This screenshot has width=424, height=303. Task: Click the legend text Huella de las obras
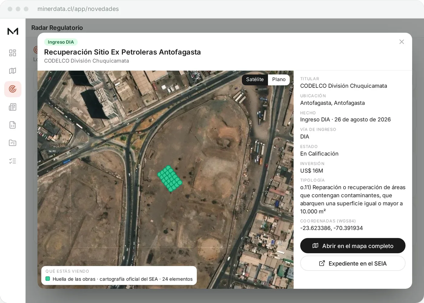tap(74, 279)
